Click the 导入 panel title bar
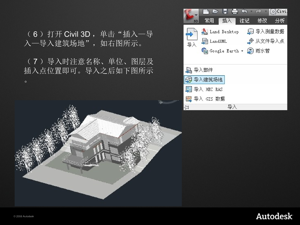Image resolution: width=300 pixels, height=225 pixels. (235, 107)
